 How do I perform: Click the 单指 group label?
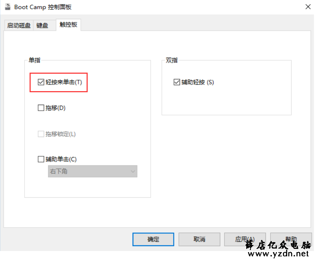pyautogui.click(x=34, y=60)
